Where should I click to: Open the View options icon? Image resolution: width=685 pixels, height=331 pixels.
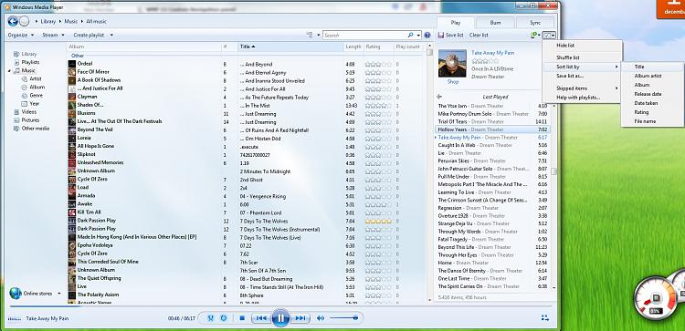[x=310, y=35]
